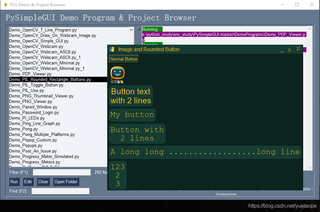This screenshot has width=320, height=212.
Task: Focus the Filter (F1) input field
Action: click(62, 172)
